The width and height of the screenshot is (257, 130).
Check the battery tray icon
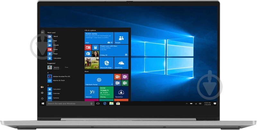click(191, 104)
